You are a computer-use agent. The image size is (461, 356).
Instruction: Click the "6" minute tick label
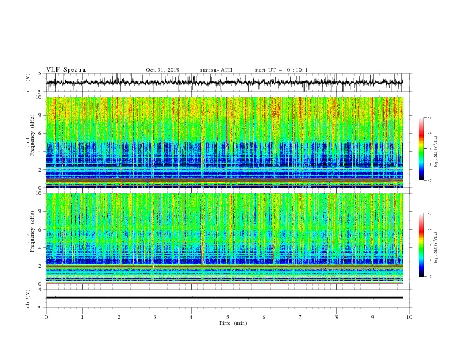pyautogui.click(x=264, y=317)
